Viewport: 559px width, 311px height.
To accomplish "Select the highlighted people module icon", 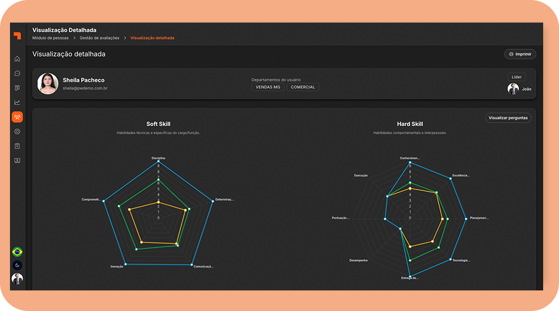I will [x=17, y=117].
